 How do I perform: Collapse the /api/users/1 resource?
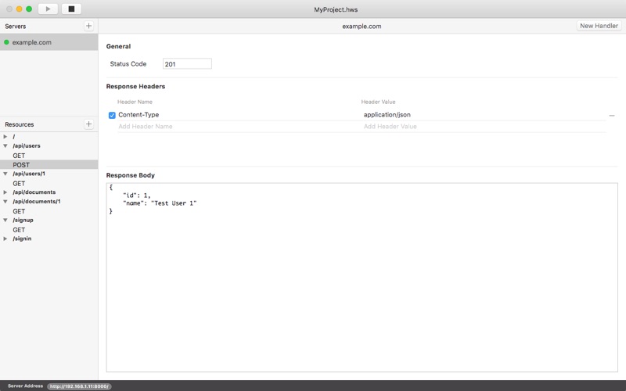tap(5, 174)
